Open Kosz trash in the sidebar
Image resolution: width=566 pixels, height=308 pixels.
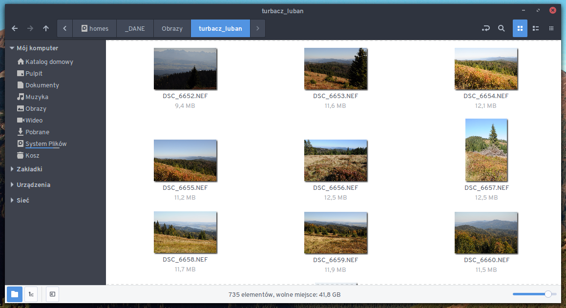28,155
